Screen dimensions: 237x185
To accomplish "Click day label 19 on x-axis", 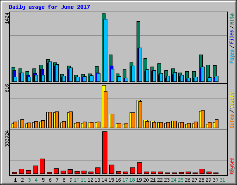I will 139,180.
